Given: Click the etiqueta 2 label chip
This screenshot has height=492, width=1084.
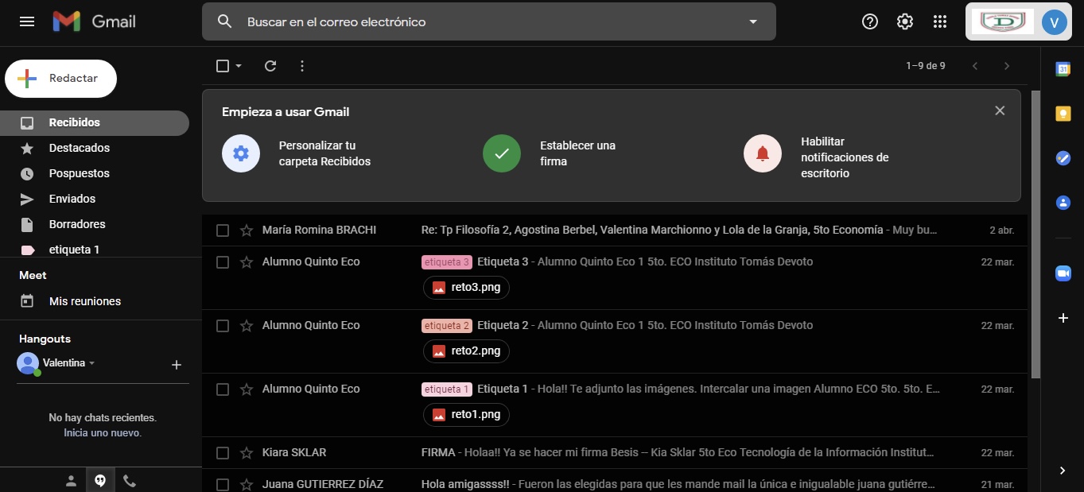Looking at the screenshot, I should tap(447, 326).
